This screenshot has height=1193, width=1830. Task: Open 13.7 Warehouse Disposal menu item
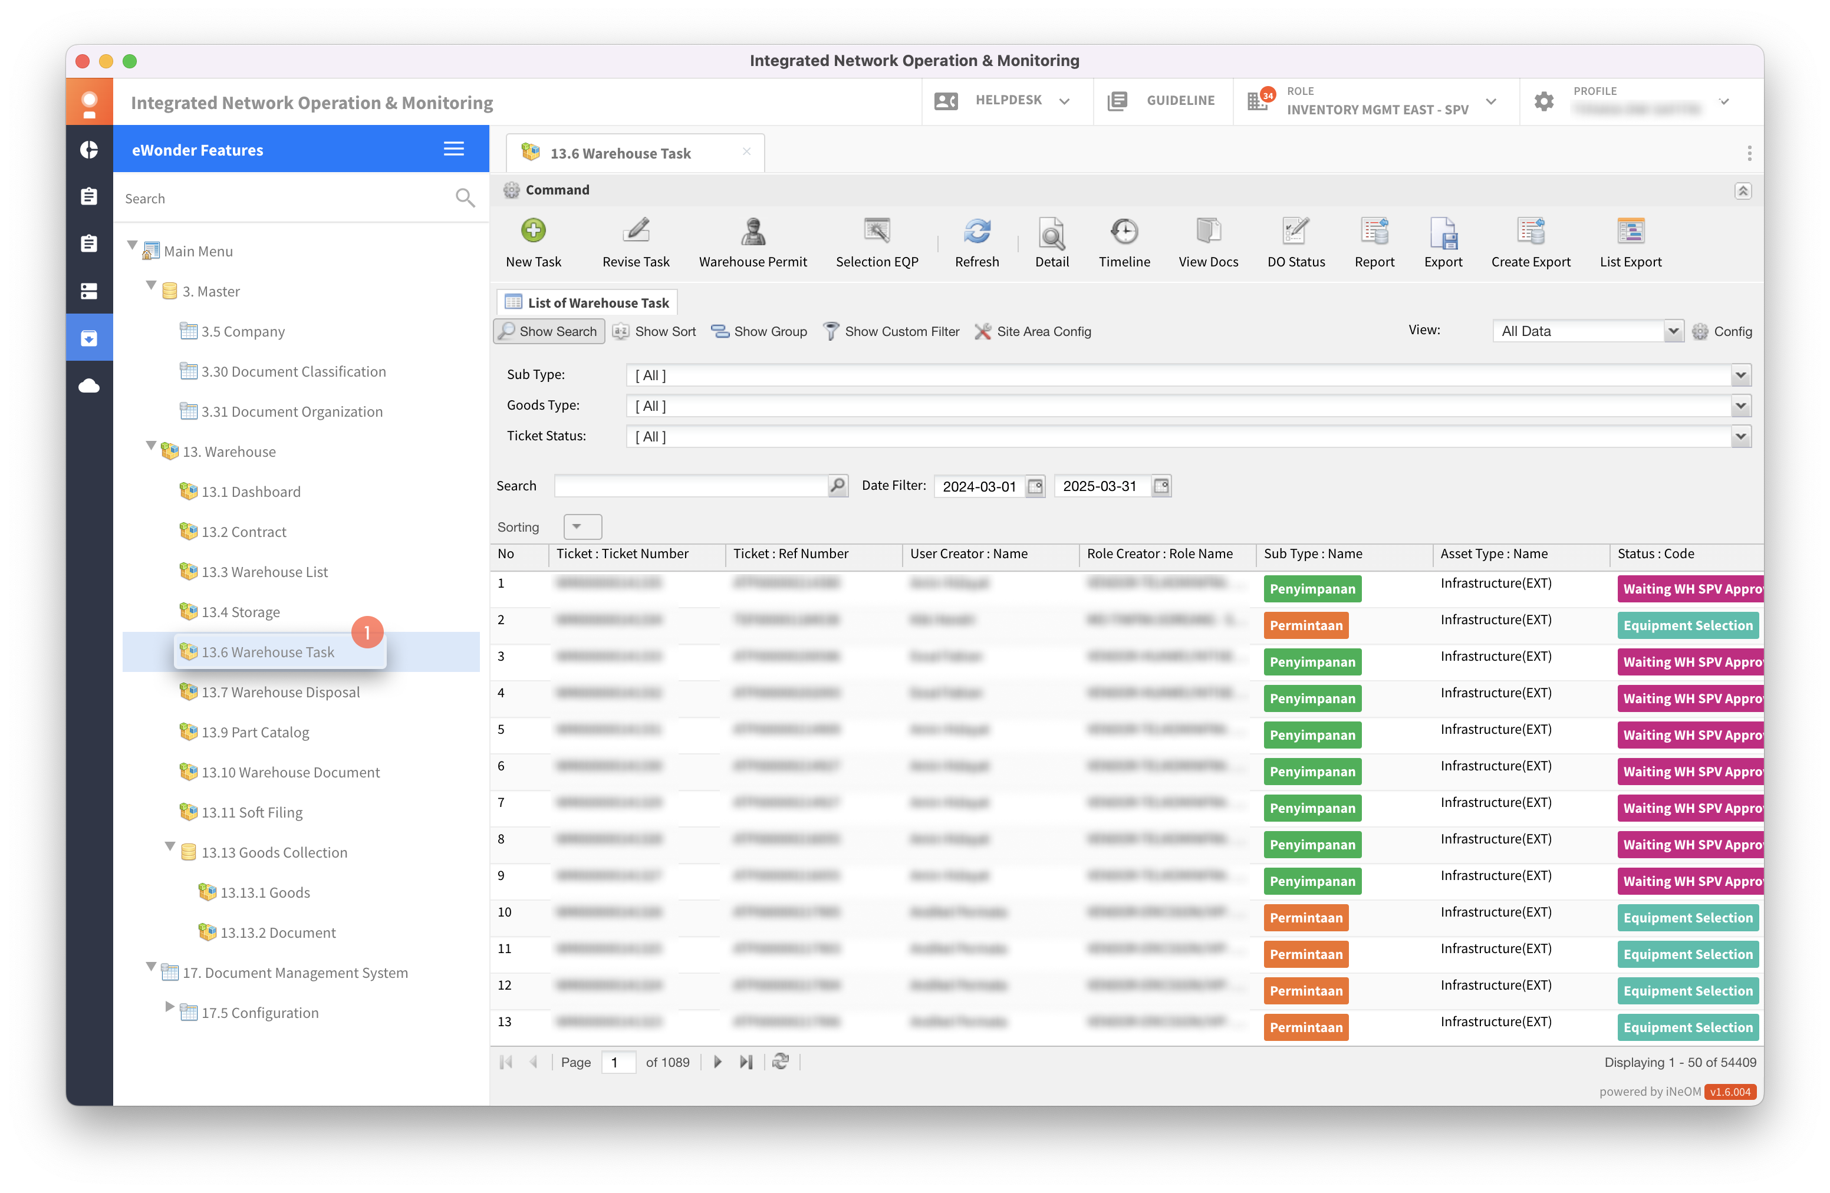click(280, 692)
